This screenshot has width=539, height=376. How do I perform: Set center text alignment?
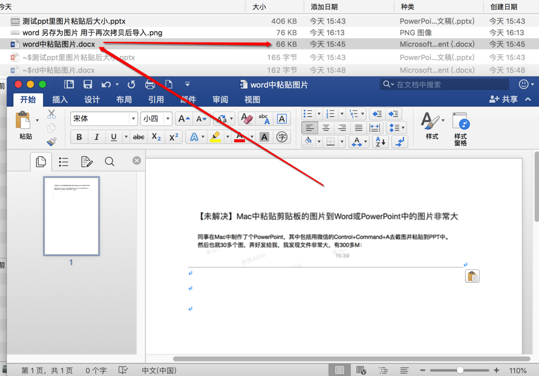click(326, 128)
